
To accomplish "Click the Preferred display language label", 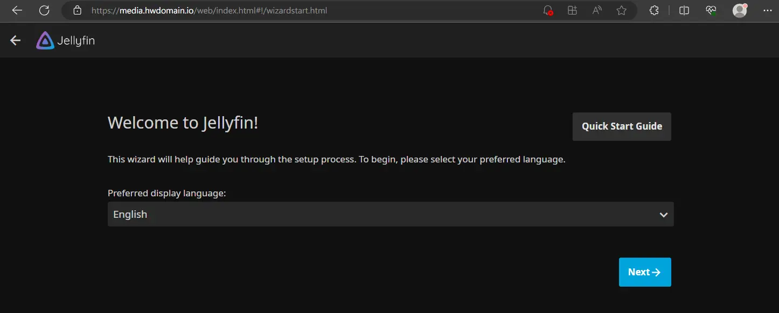I will pos(167,193).
